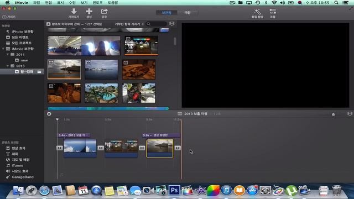This screenshot has width=354, height=199.
Task: Open Safari from the Dock
Action: (x=44, y=190)
